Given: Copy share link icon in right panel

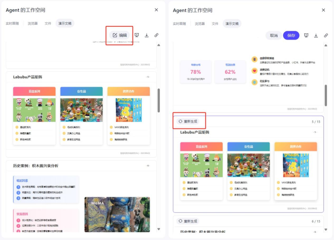Looking at the screenshot, I should (x=326, y=35).
